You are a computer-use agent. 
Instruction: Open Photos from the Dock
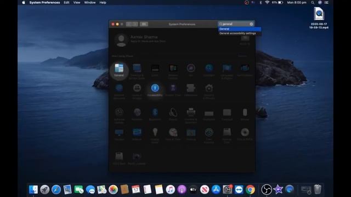113,189
